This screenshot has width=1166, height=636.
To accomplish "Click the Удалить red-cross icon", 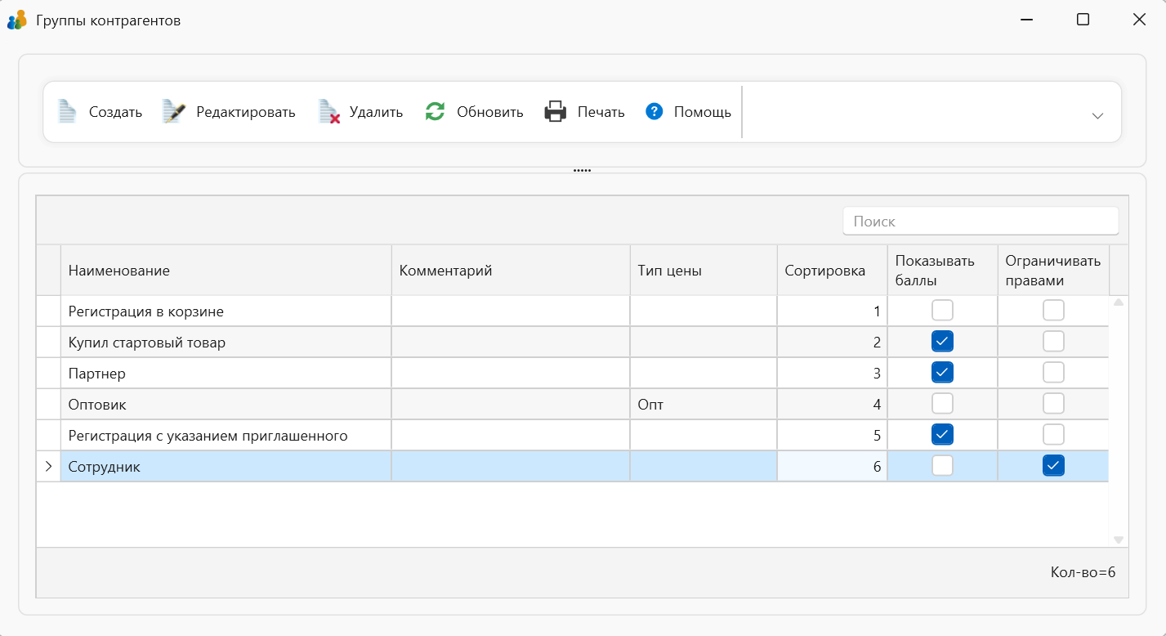I will tap(328, 112).
